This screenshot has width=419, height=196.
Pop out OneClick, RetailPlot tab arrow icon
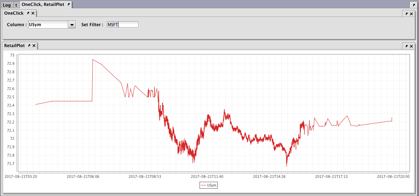(68, 5)
